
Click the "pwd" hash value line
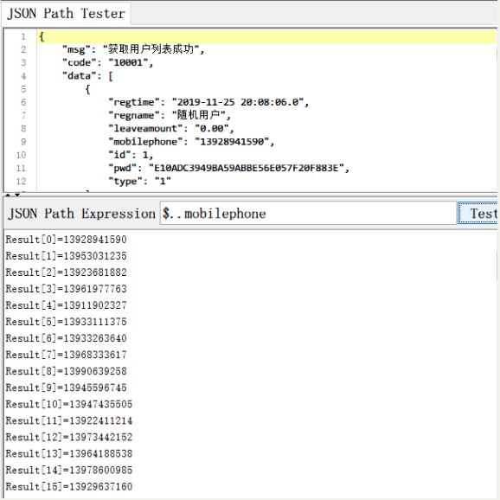[x=228, y=168]
